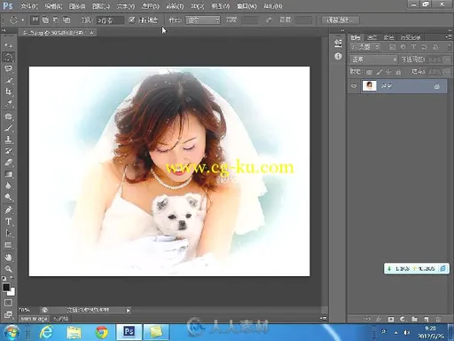Select the Spot Healing Brush tool
Screen dimensions: 454x341
click(8, 116)
